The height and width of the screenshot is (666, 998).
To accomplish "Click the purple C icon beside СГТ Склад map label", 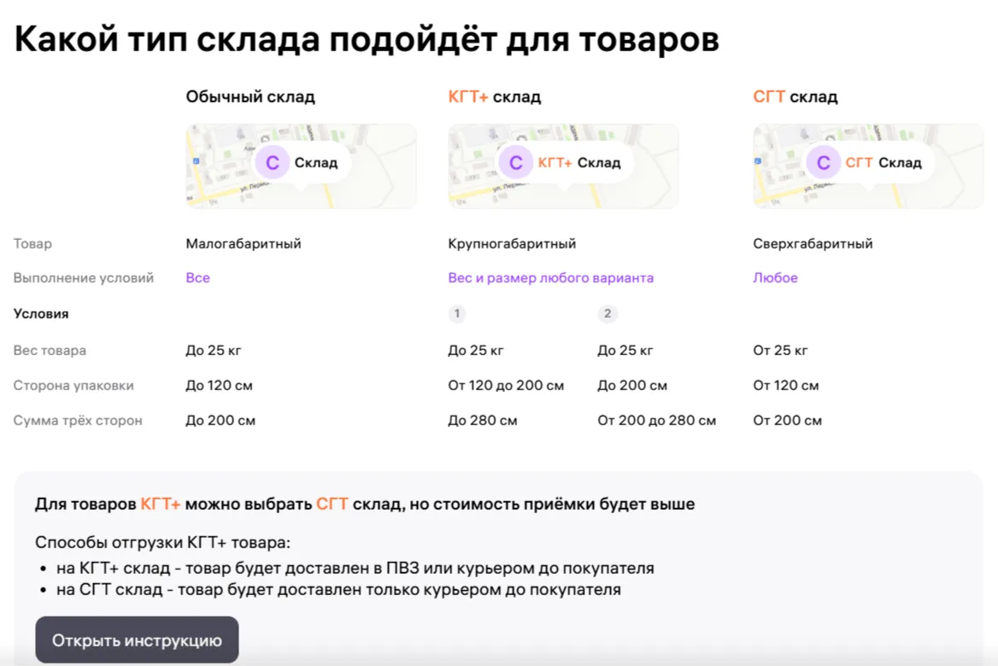I will pyautogui.click(x=823, y=162).
